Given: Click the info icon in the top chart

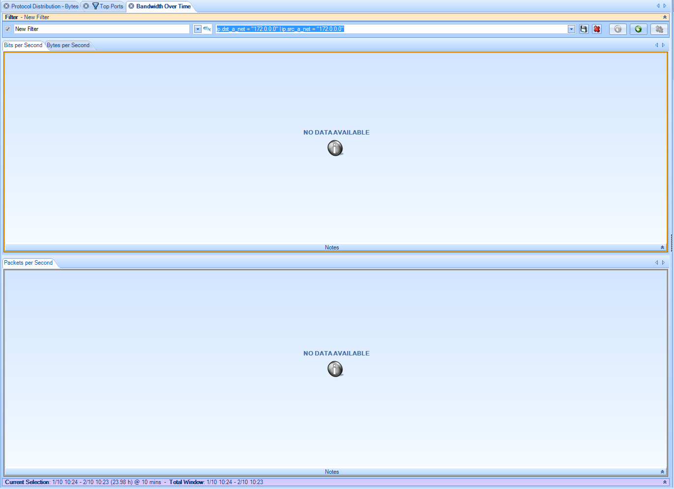Looking at the screenshot, I should click(335, 148).
